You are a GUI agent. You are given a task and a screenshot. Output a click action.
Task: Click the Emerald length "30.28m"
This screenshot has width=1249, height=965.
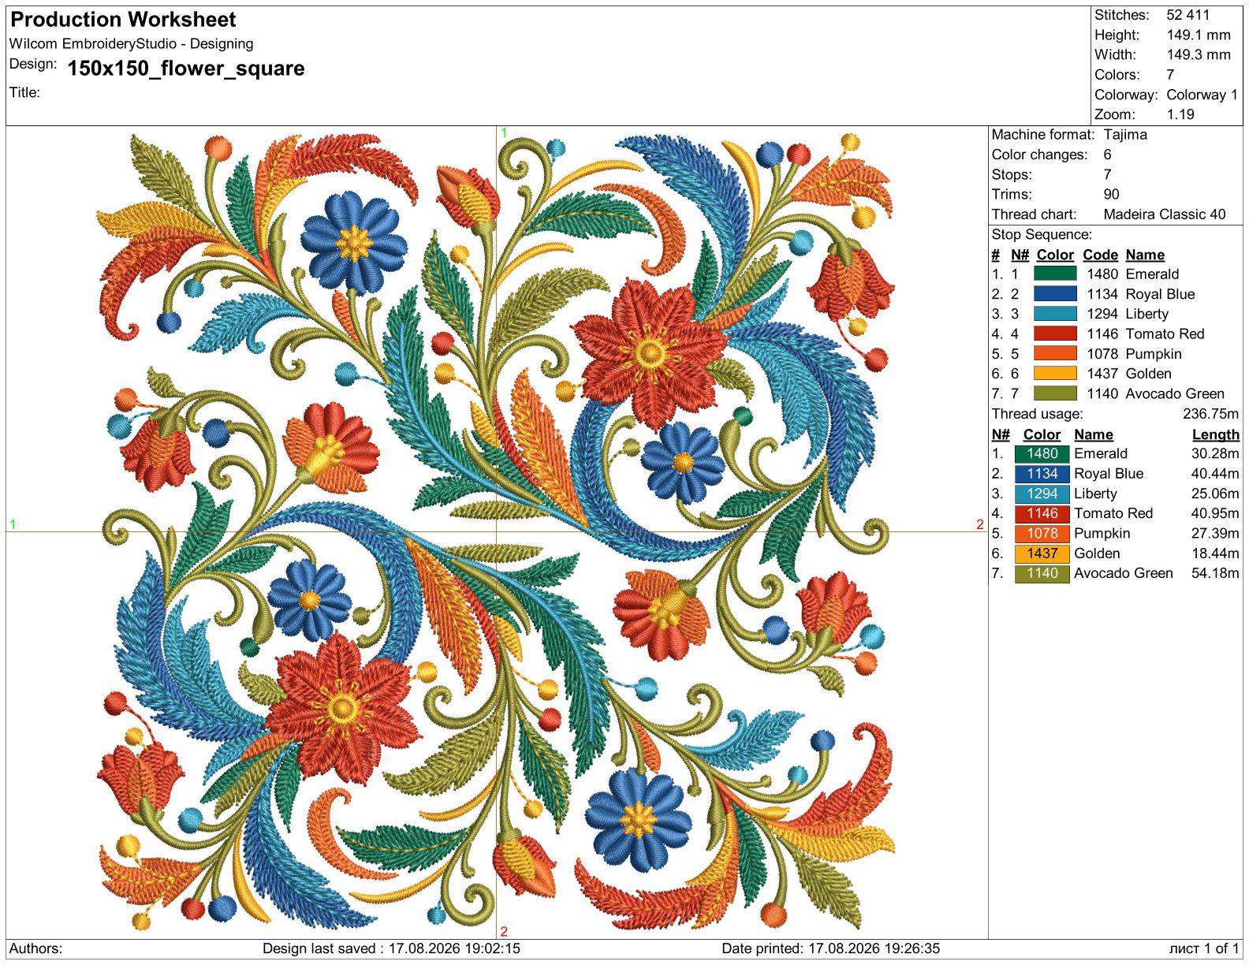(1215, 453)
